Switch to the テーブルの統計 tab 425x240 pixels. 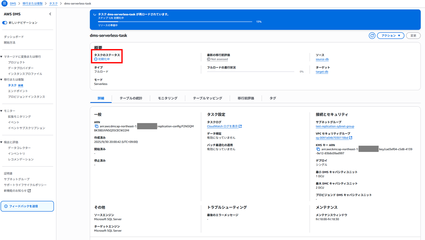pos(131,98)
